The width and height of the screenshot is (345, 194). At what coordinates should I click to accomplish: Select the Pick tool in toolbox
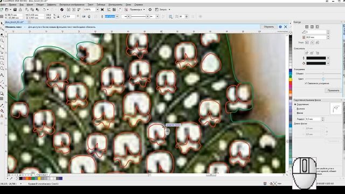pyautogui.click(x=2, y=24)
